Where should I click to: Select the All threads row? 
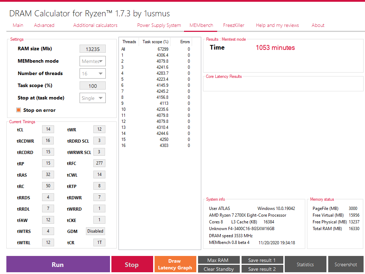[x=156, y=49]
